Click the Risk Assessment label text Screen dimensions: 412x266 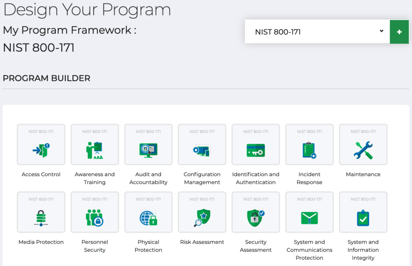(202, 242)
